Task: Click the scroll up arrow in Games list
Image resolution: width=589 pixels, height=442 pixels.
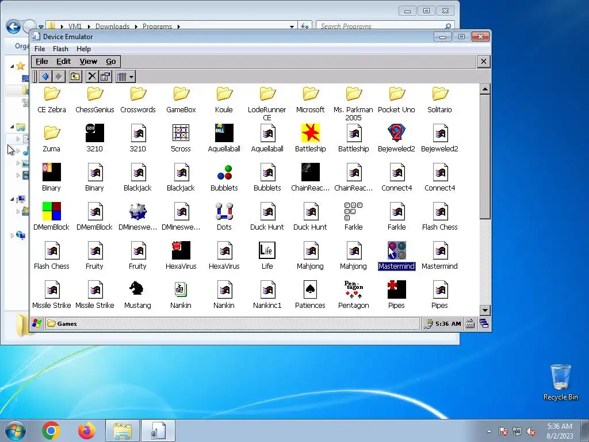Action: pyautogui.click(x=485, y=89)
